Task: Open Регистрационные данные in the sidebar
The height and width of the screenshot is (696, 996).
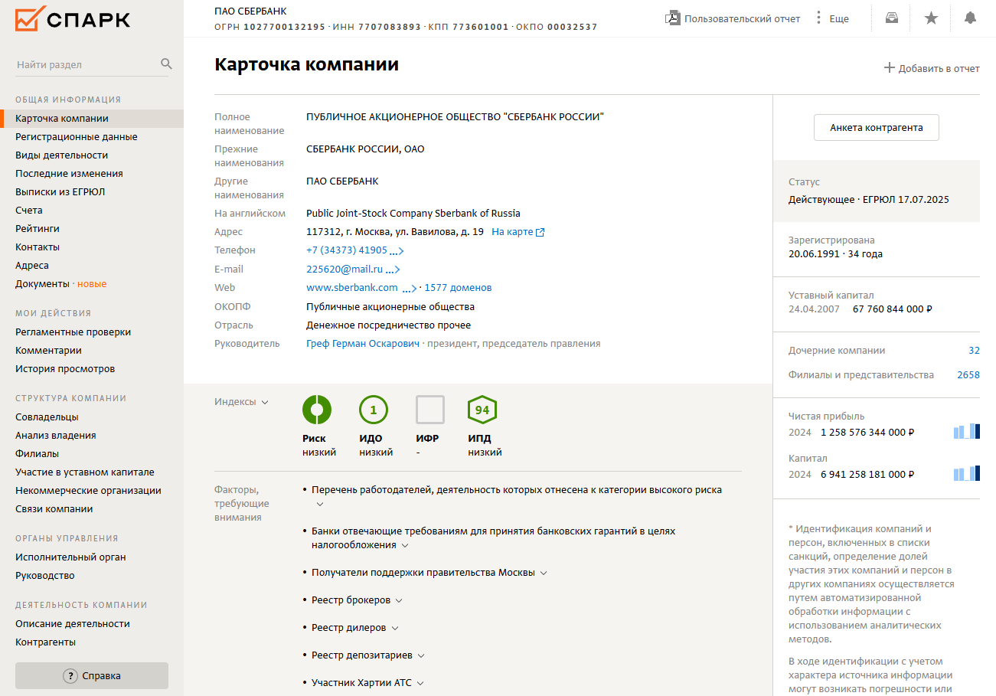Action: [77, 137]
